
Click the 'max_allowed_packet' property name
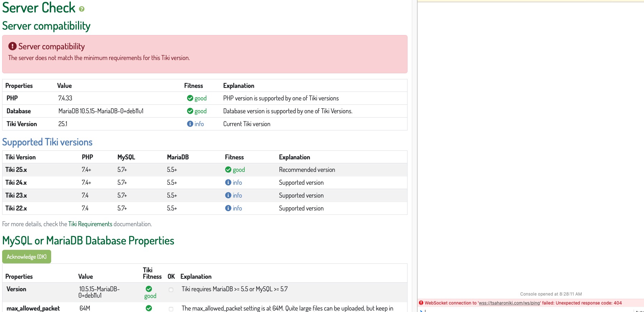point(33,308)
